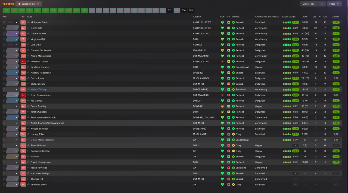The height and width of the screenshot is (193, 348).
Task: Toggle picked checkmark for Trent Alexander-Arnold
Action: 4,117
